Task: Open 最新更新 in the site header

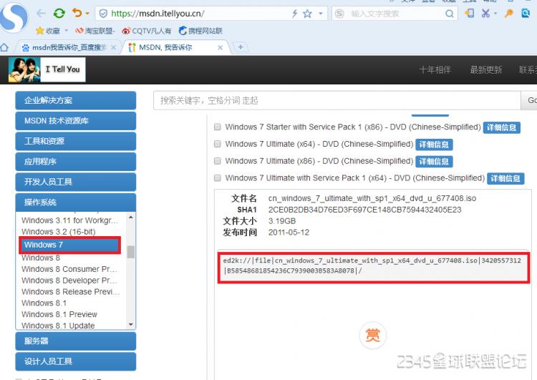Action: [486, 70]
